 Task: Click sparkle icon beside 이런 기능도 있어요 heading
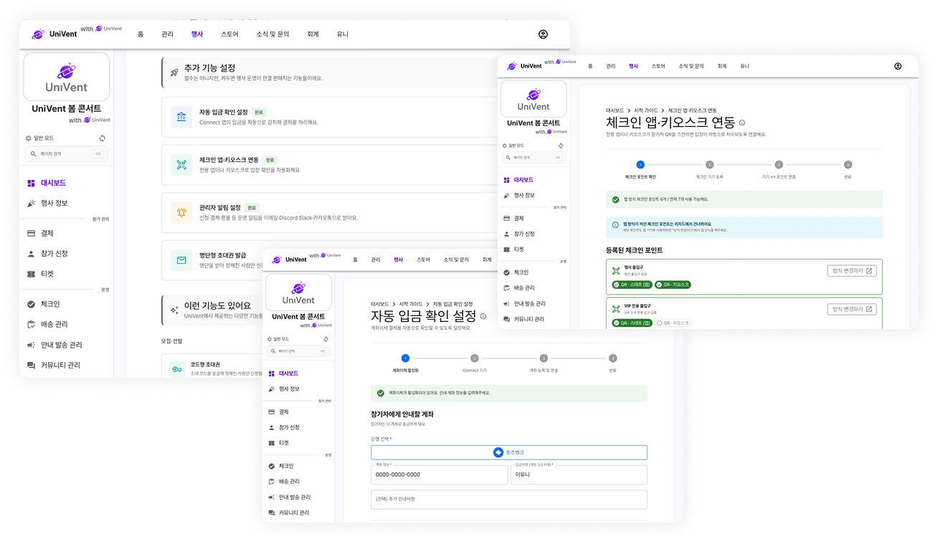pos(174,310)
